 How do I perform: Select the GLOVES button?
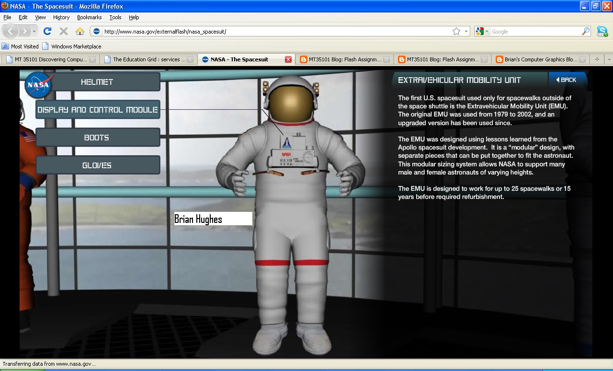pos(97,165)
